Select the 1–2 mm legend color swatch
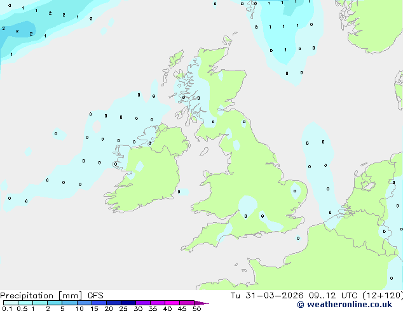Screen dimensions: 403x311 [x=40, y=303]
